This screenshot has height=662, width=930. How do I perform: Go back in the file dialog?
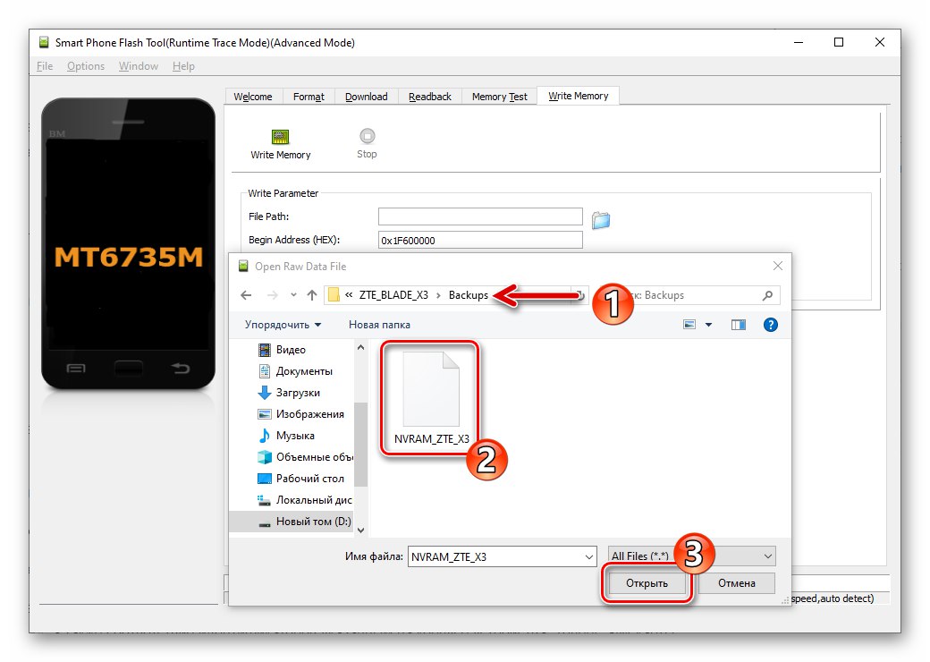[x=246, y=295]
